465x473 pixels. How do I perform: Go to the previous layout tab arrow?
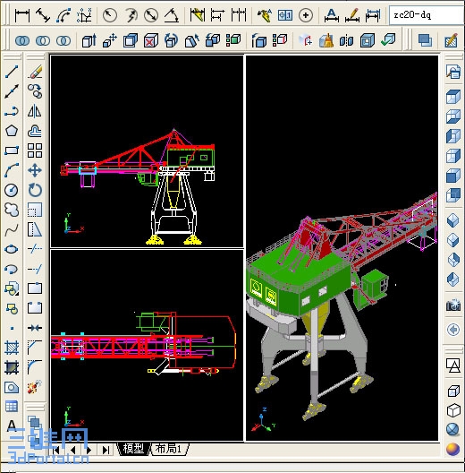point(72,450)
